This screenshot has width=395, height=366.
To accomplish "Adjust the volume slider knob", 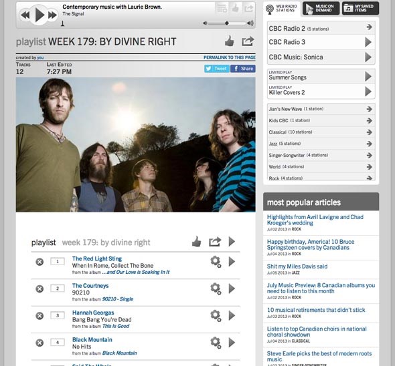I will [x=227, y=23].
